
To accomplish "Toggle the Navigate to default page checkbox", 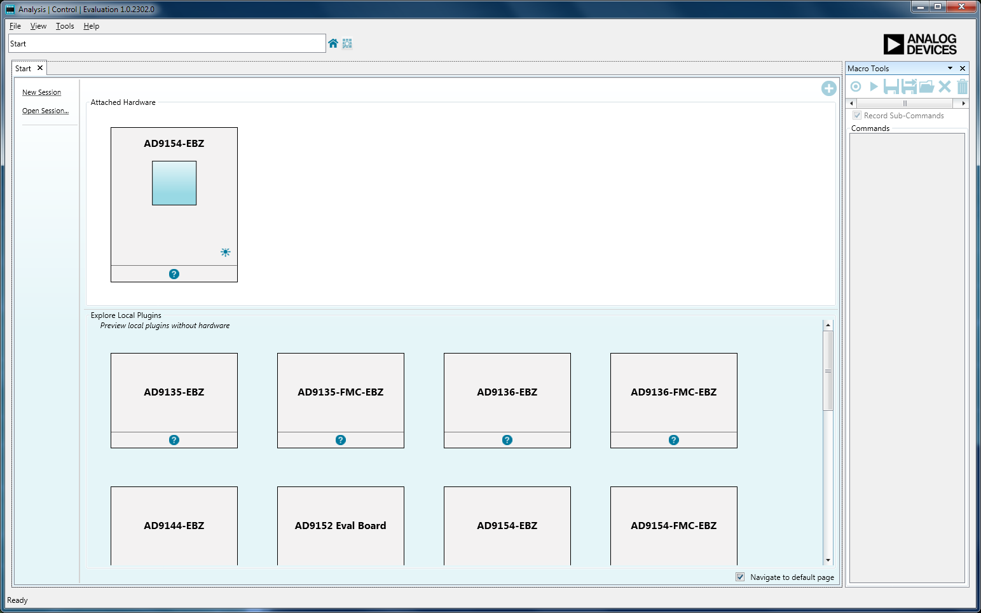I will [x=740, y=577].
